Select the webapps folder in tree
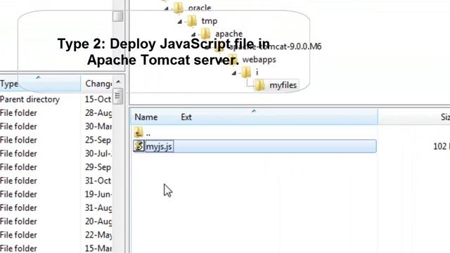This screenshot has width=450, height=253. click(x=259, y=59)
